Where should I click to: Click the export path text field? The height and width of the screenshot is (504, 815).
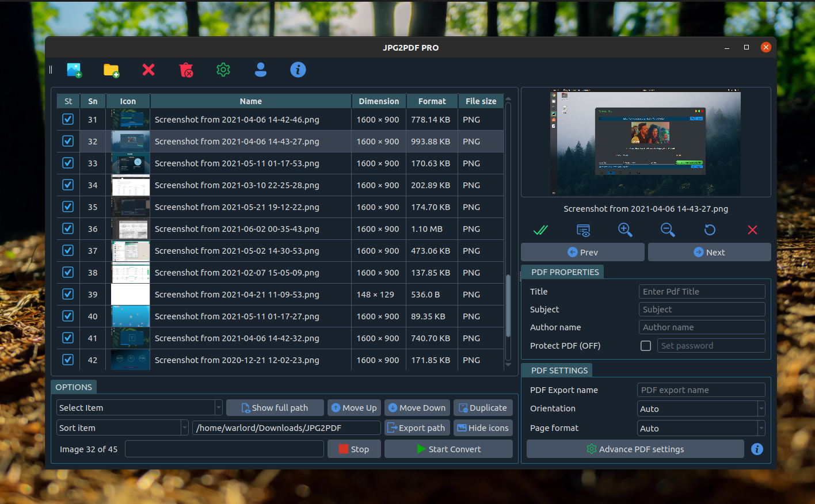(x=287, y=428)
